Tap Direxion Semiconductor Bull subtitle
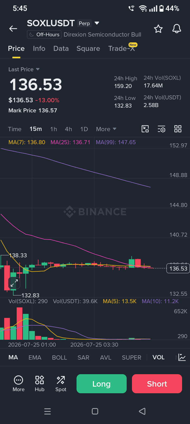190x424 pixels. coord(102,35)
